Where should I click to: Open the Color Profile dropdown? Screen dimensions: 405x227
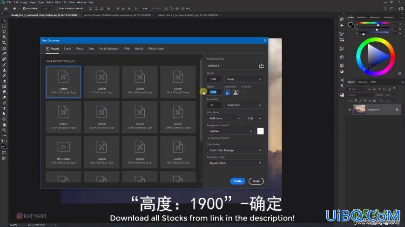coord(235,150)
